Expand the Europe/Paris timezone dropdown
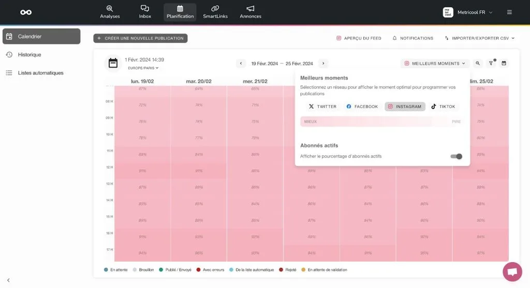The image size is (530, 288). [143, 68]
